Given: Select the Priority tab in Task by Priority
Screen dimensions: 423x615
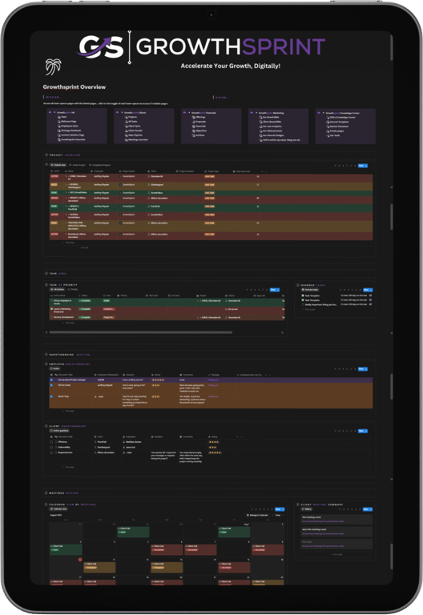Looking at the screenshot, I should point(73,289).
